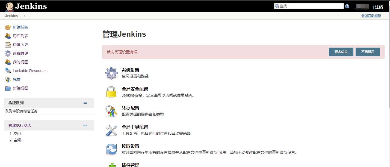Click the large gear icon for 系统设置
Screen dimensions: 390x167
coord(111,73)
